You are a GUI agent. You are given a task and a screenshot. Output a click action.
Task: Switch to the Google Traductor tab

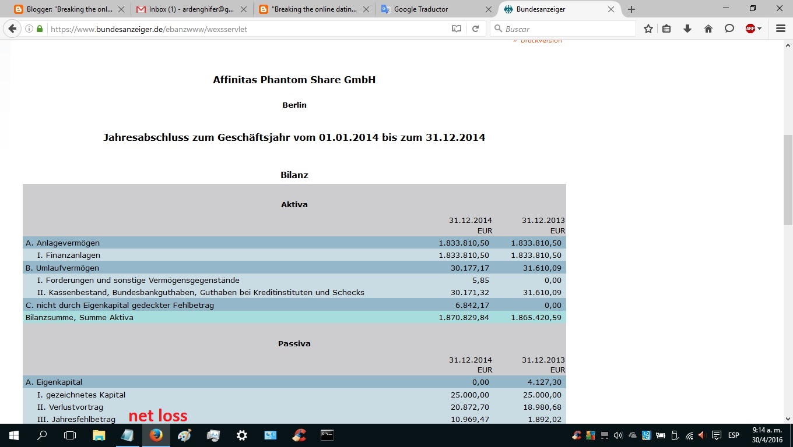click(x=437, y=9)
